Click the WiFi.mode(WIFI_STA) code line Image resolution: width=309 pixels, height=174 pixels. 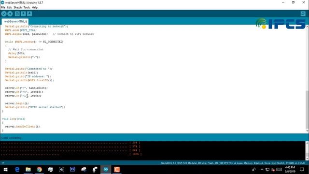click(21, 30)
